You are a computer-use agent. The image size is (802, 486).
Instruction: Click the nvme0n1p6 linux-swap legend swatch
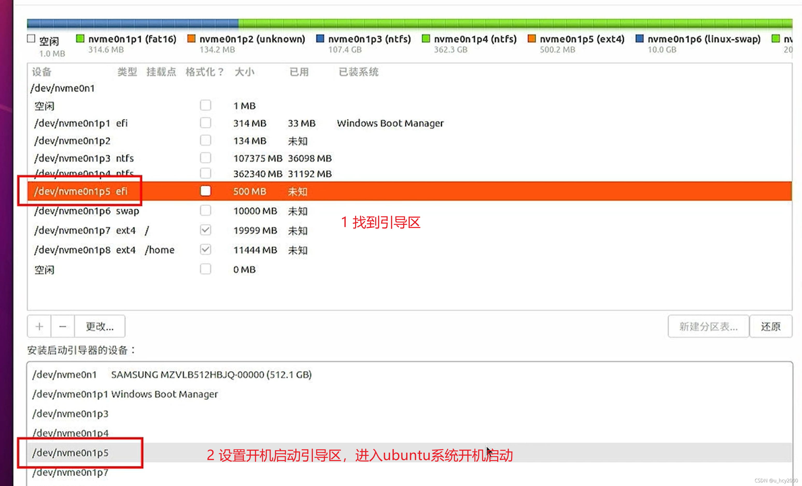pyautogui.click(x=639, y=39)
